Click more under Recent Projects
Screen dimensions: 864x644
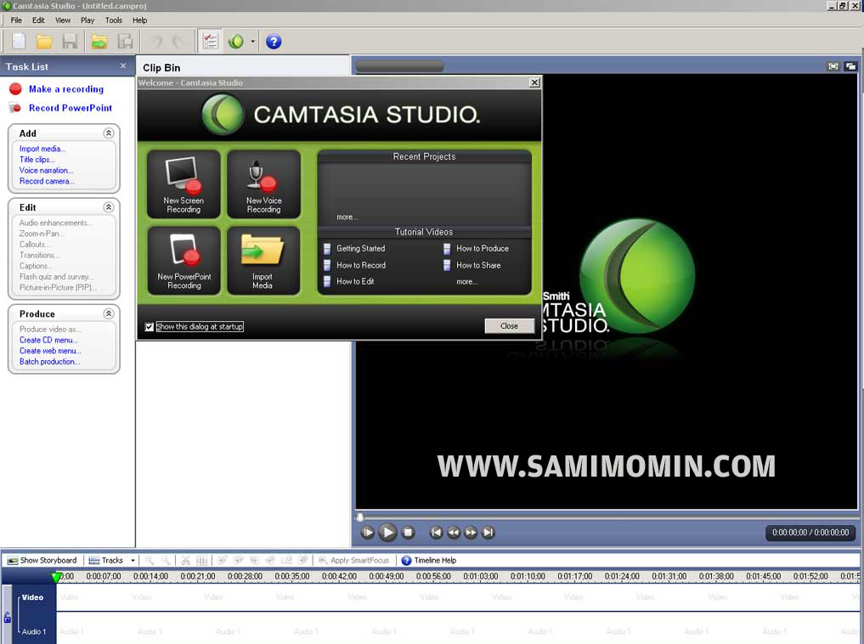pyautogui.click(x=347, y=217)
